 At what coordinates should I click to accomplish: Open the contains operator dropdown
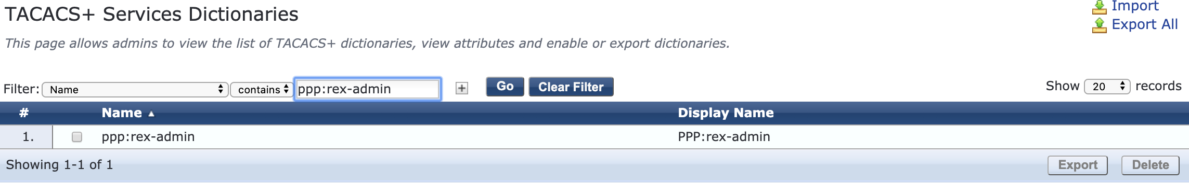tap(262, 89)
